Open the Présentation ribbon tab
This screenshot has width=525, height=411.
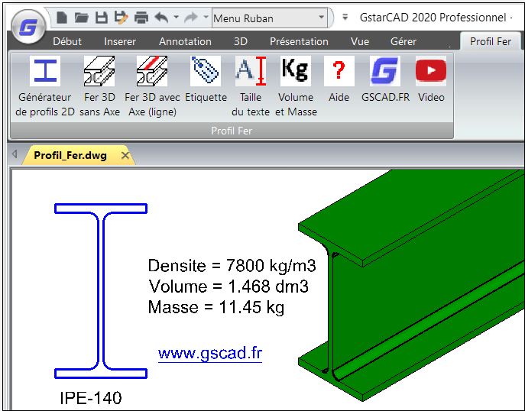299,41
